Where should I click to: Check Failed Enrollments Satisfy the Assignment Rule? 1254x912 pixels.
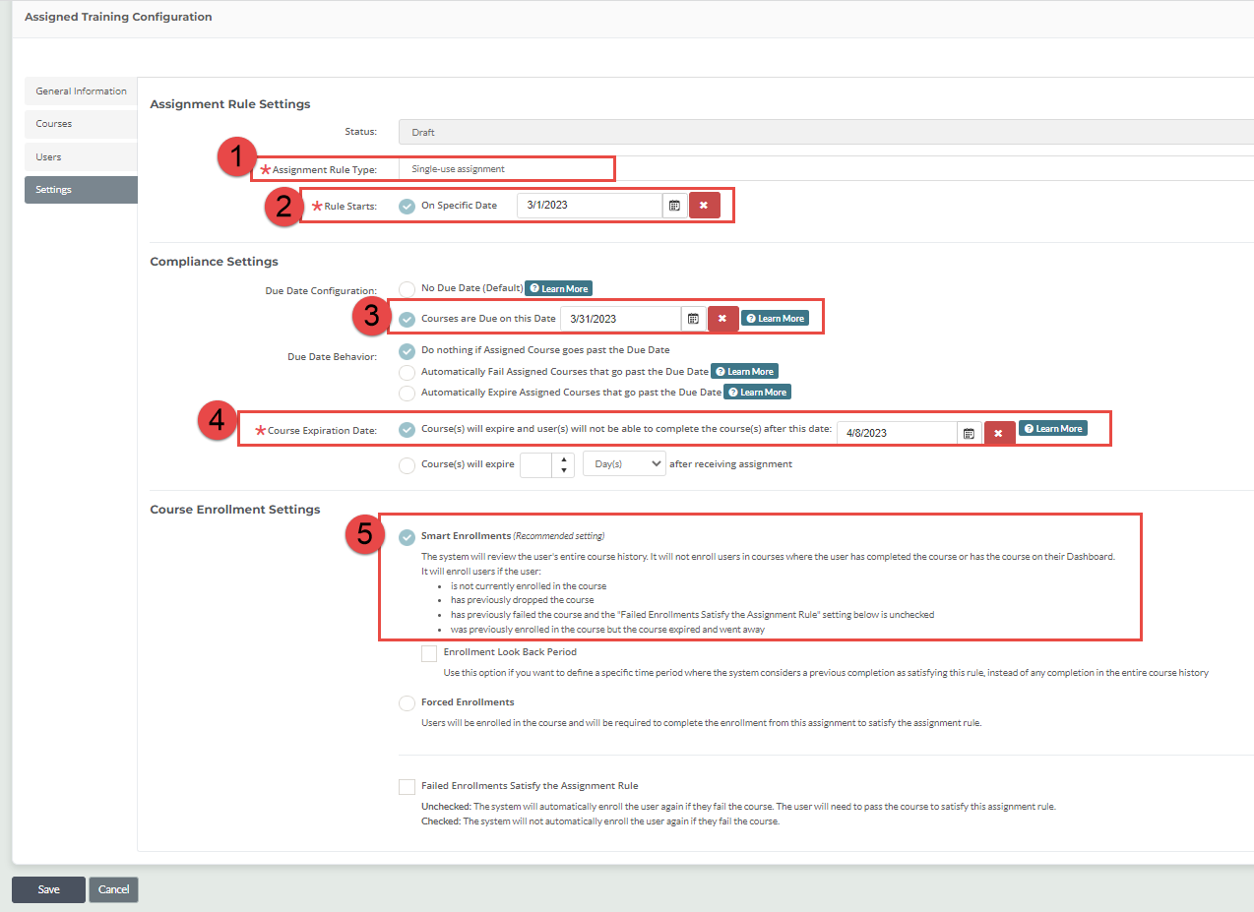(407, 786)
